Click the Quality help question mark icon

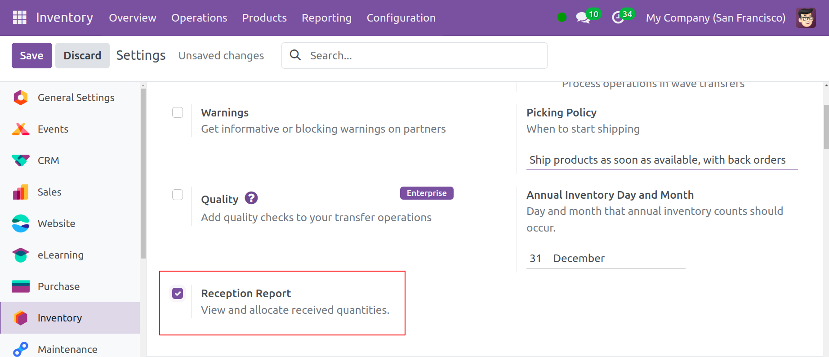[x=251, y=198]
